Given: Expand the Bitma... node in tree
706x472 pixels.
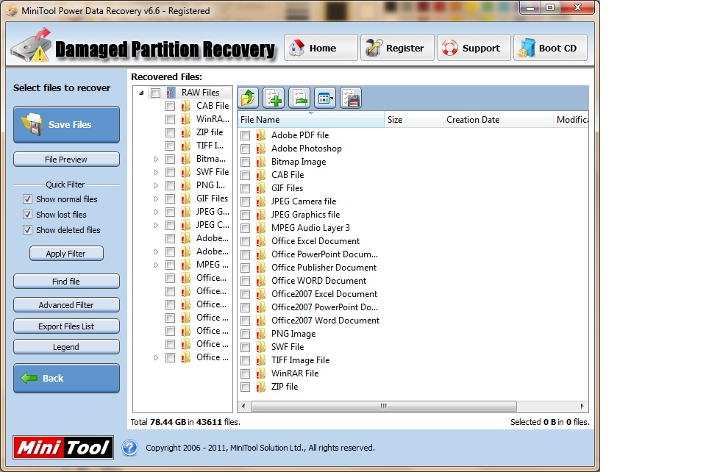Looking at the screenshot, I should click(156, 159).
